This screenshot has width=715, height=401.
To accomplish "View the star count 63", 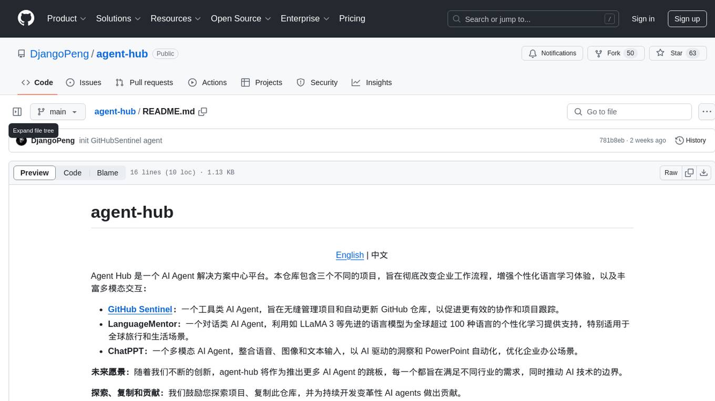I will (692, 53).
